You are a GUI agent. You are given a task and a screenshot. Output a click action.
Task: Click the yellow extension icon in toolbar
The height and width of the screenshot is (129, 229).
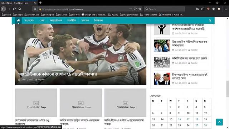219,9
